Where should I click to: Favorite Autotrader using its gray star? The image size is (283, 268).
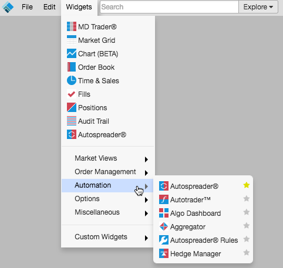point(247,199)
